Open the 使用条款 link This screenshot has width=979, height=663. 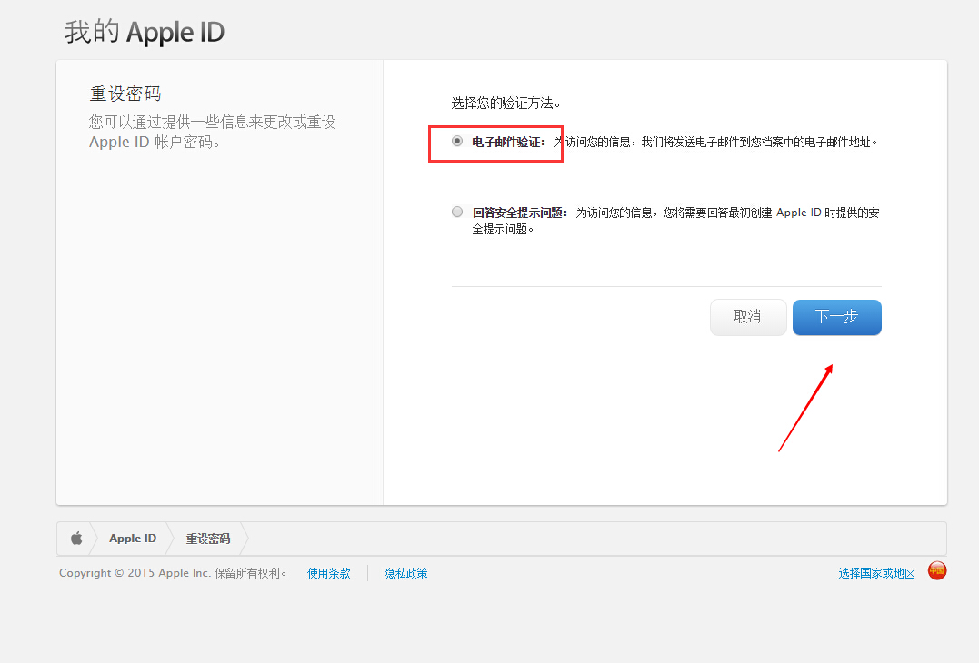tap(328, 573)
